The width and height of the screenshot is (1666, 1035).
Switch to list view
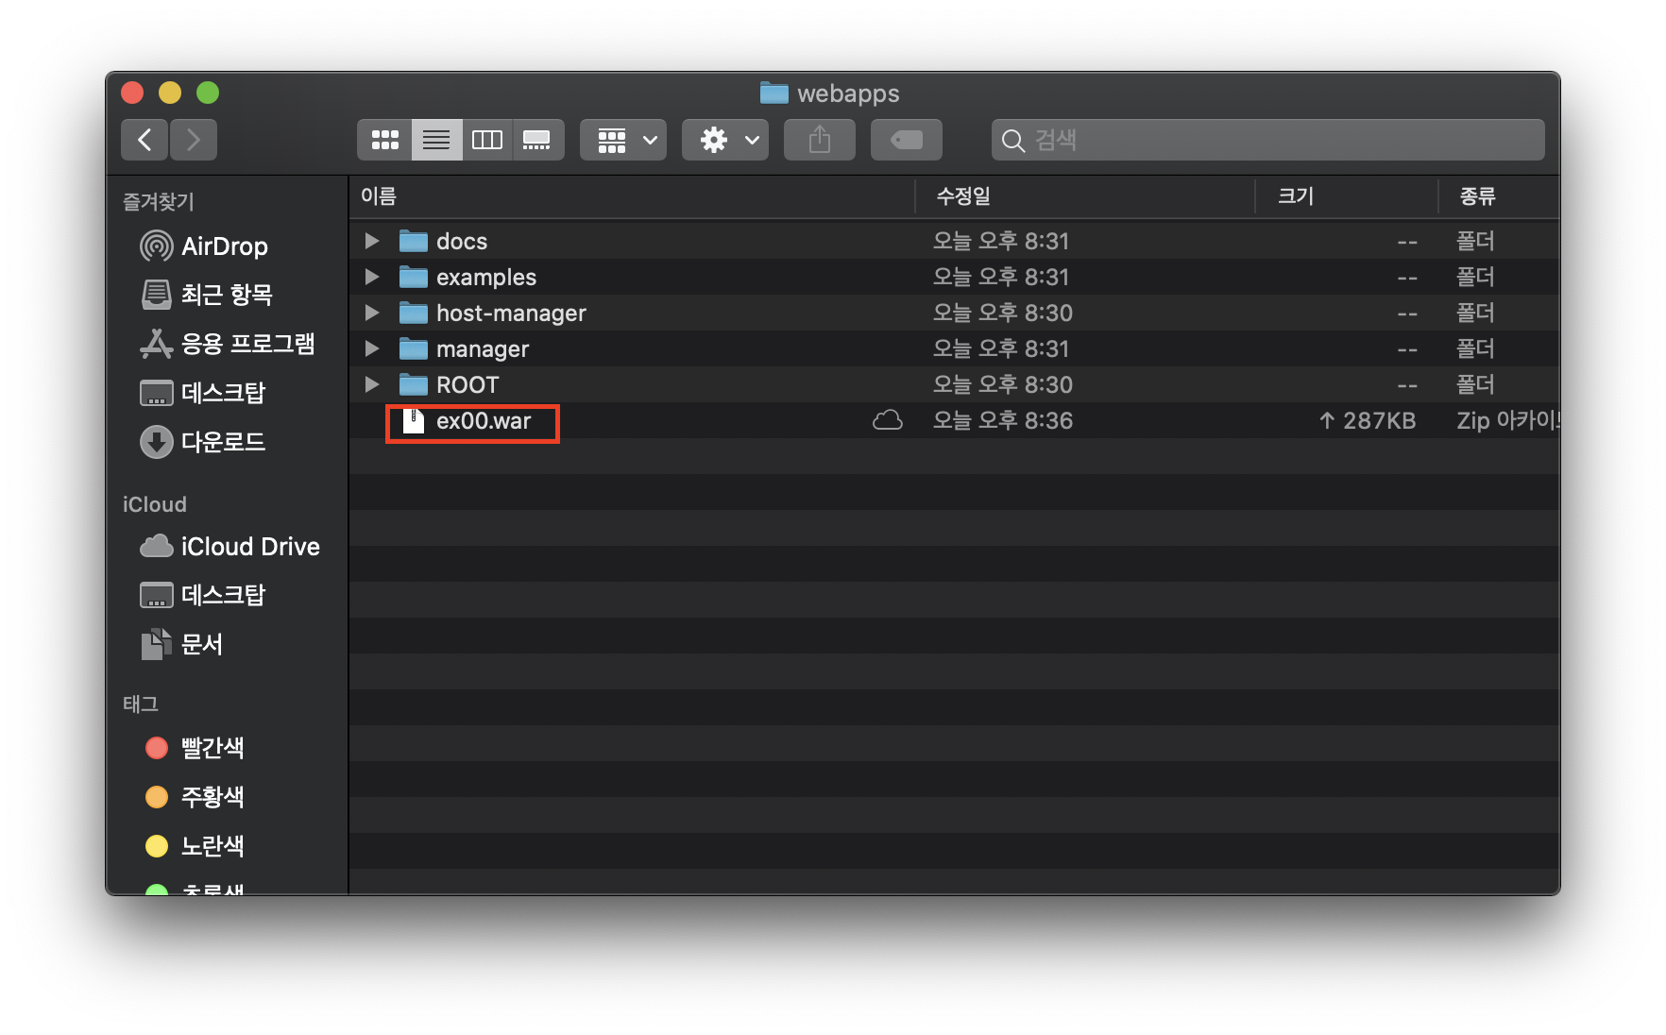pyautogui.click(x=436, y=140)
